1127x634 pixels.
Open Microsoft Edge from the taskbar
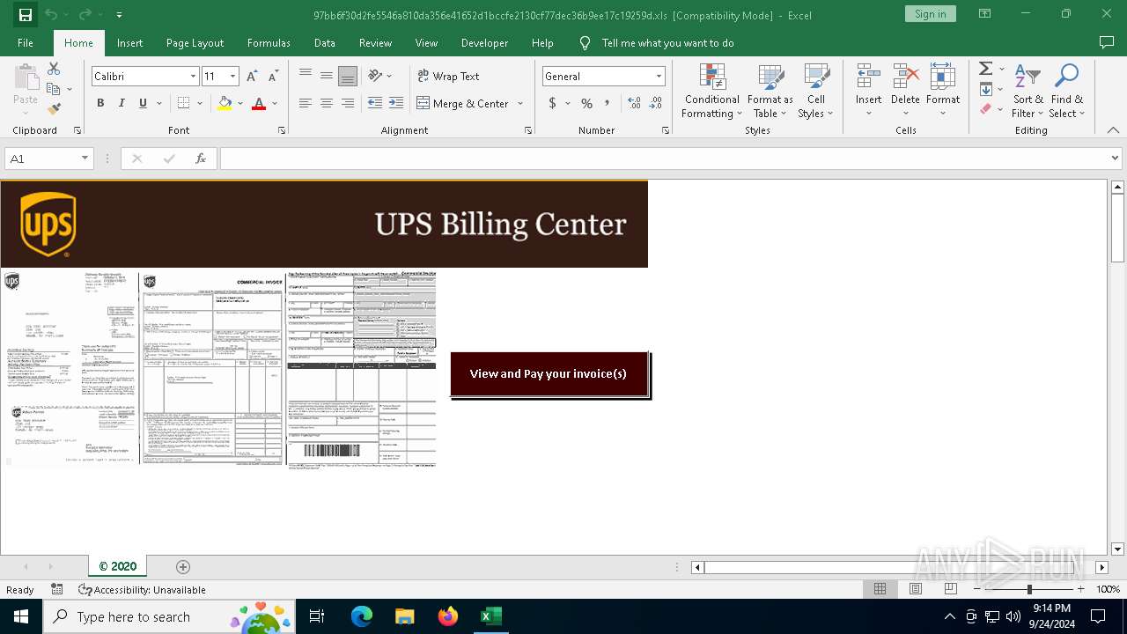[x=362, y=616]
